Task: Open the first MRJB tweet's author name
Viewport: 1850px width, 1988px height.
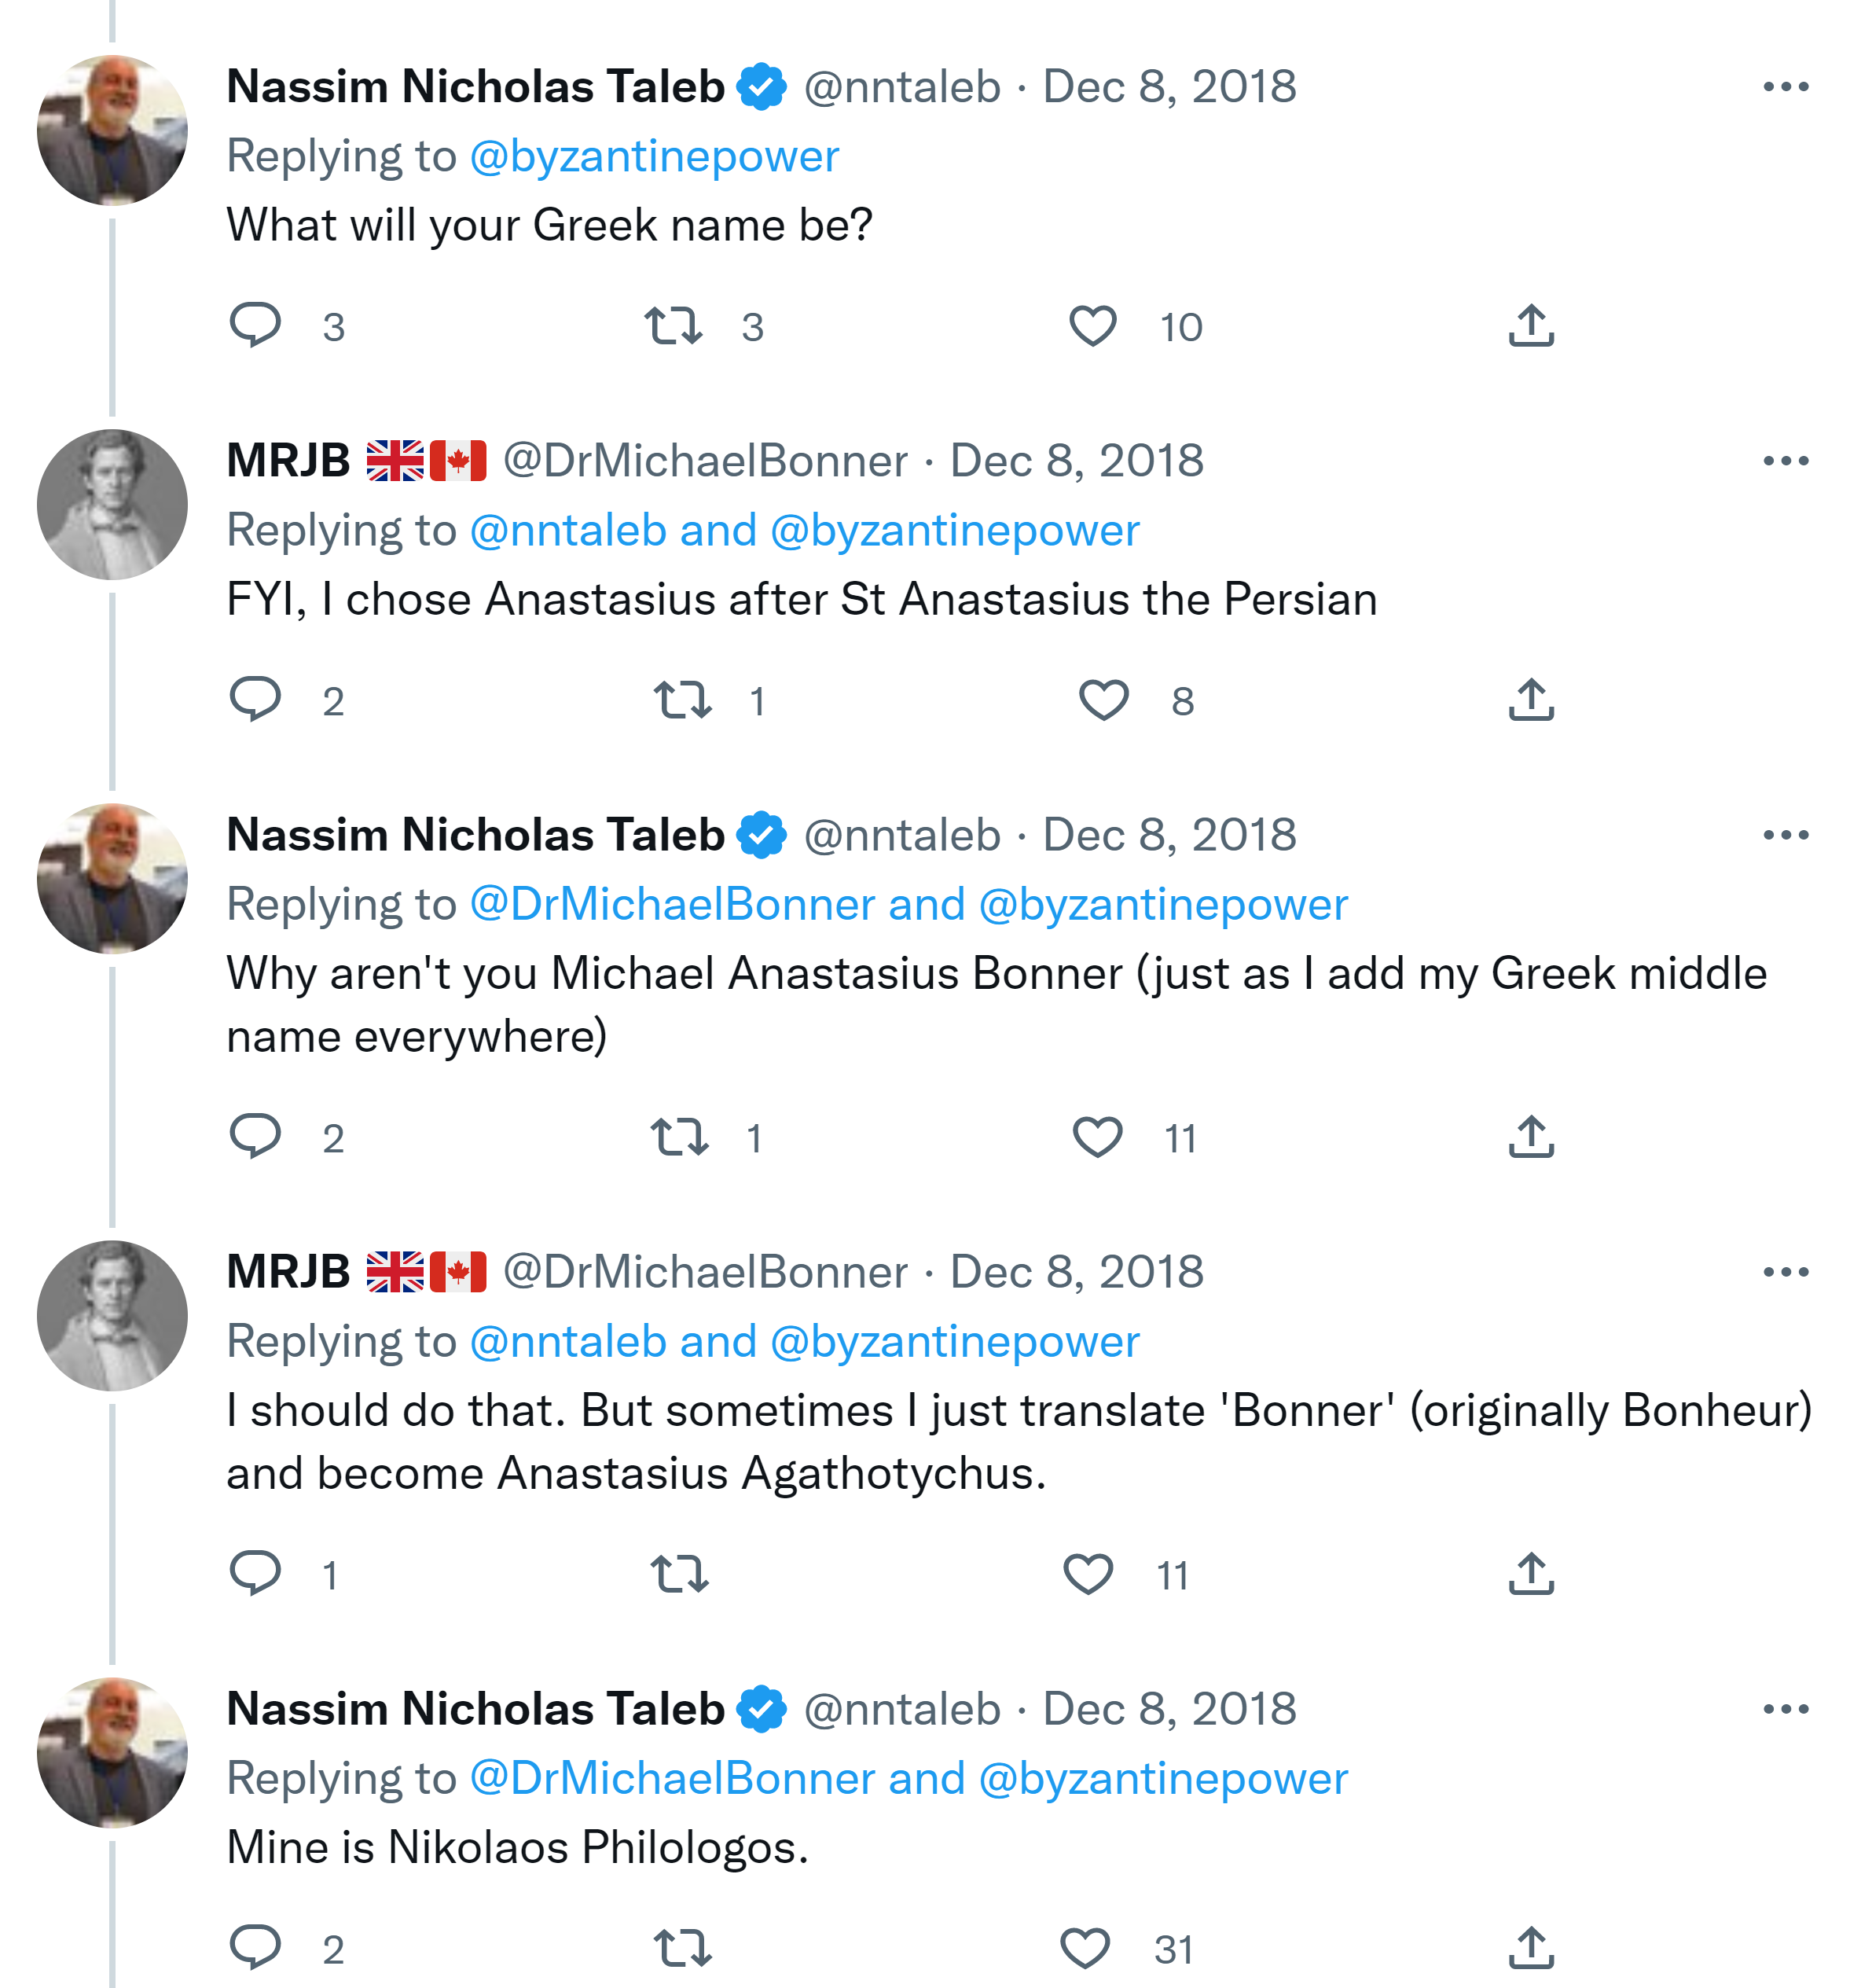Action: click(288, 461)
